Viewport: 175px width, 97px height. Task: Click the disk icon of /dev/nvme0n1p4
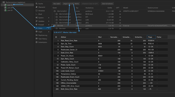click(x=57, y=23)
